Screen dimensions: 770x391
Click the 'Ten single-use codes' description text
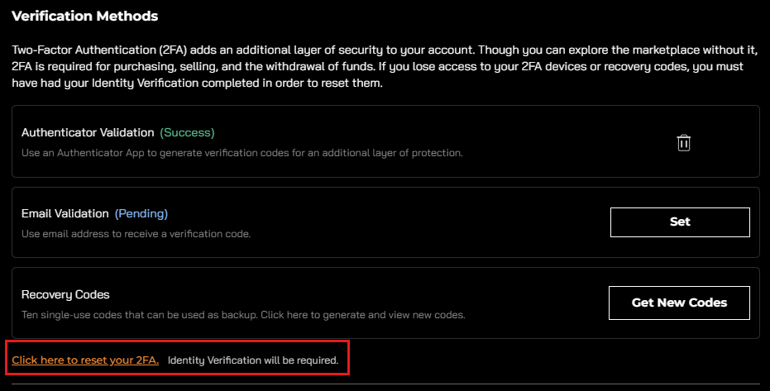[243, 315]
